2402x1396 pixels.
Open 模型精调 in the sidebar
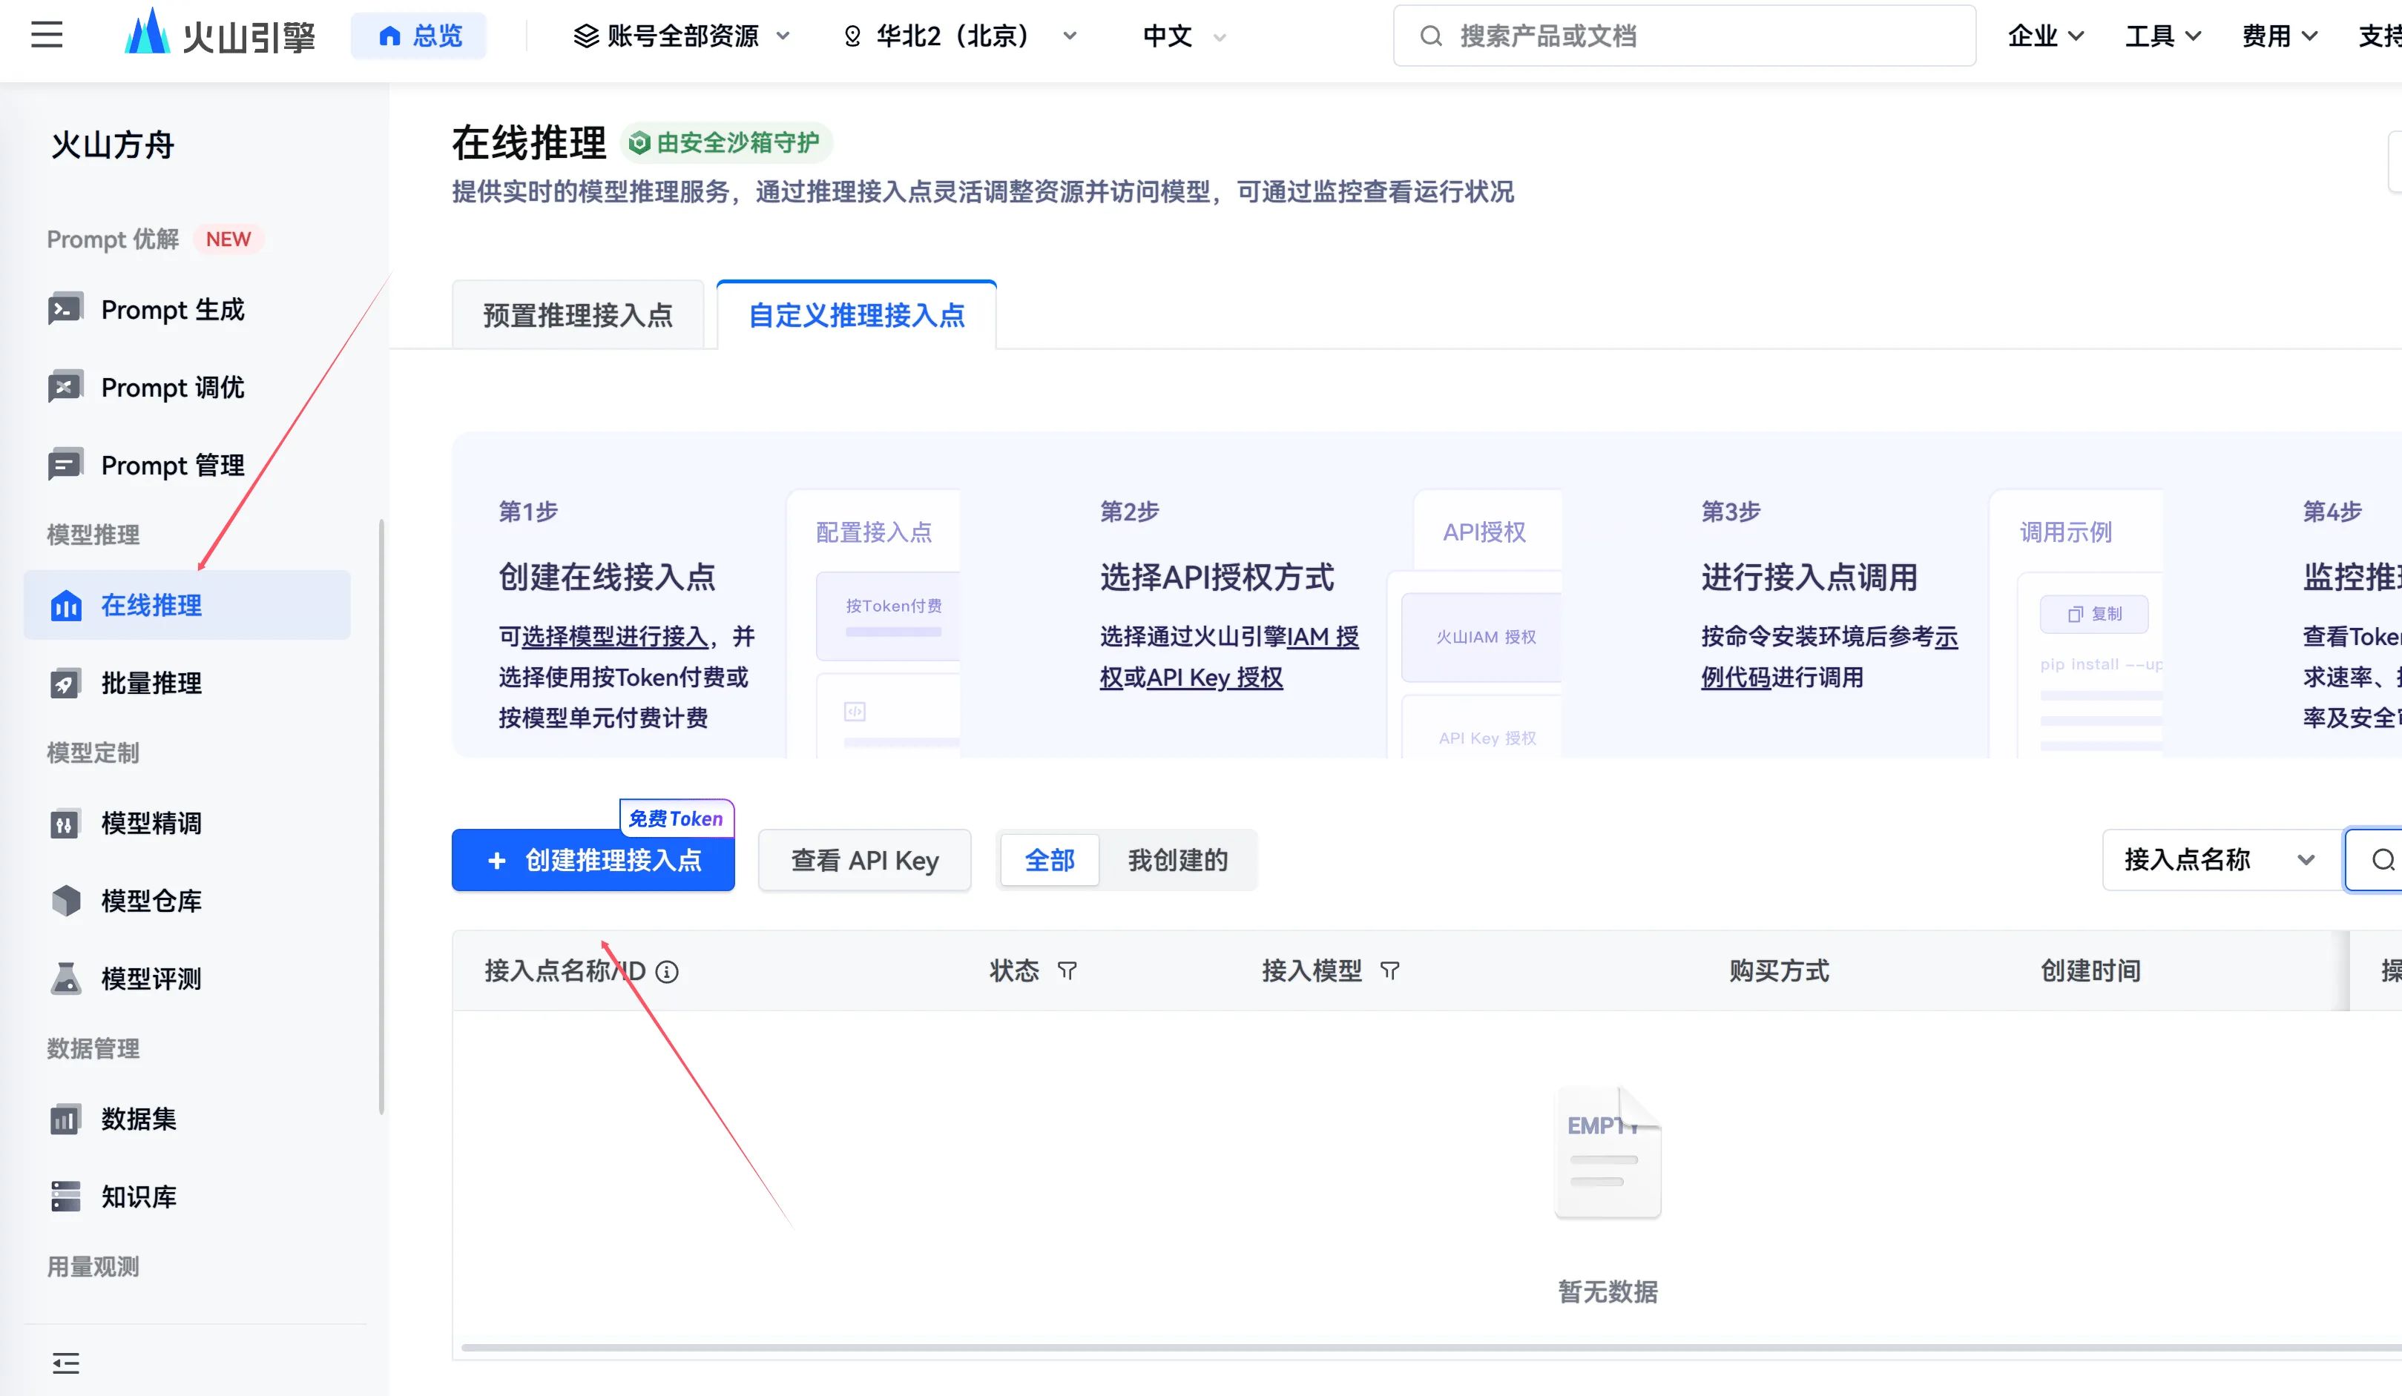click(187, 824)
